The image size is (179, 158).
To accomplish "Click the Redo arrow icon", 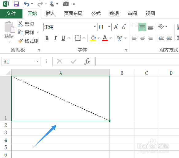I will click(40, 4).
